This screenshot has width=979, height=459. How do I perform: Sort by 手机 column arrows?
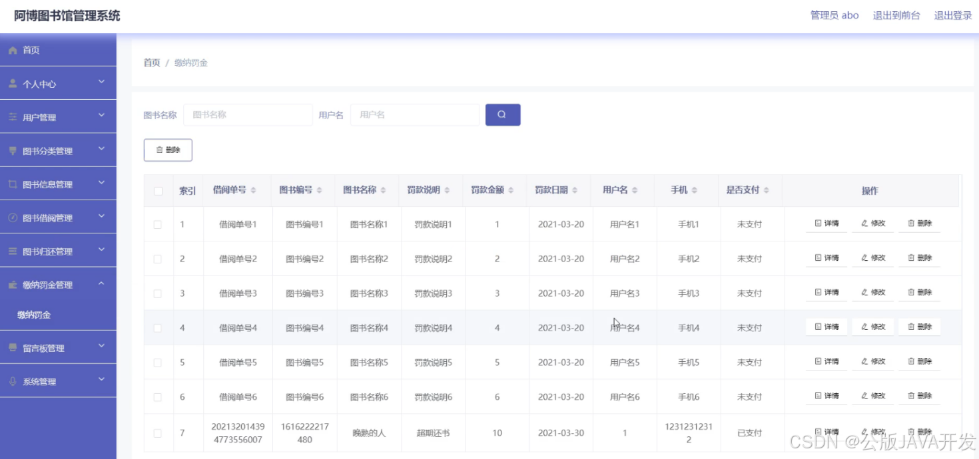[x=695, y=190]
